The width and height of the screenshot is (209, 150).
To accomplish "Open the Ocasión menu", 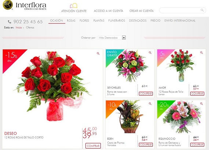I will 56,20.
